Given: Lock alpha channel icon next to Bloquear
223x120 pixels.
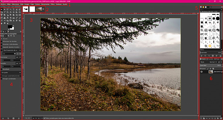Looking at the screenshot, I should (213, 69).
